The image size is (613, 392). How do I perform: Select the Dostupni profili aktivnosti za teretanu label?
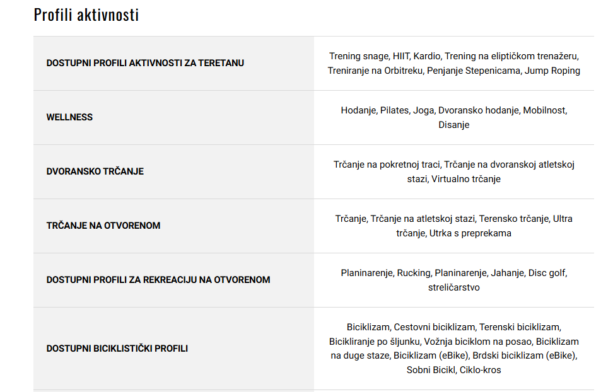(x=145, y=63)
